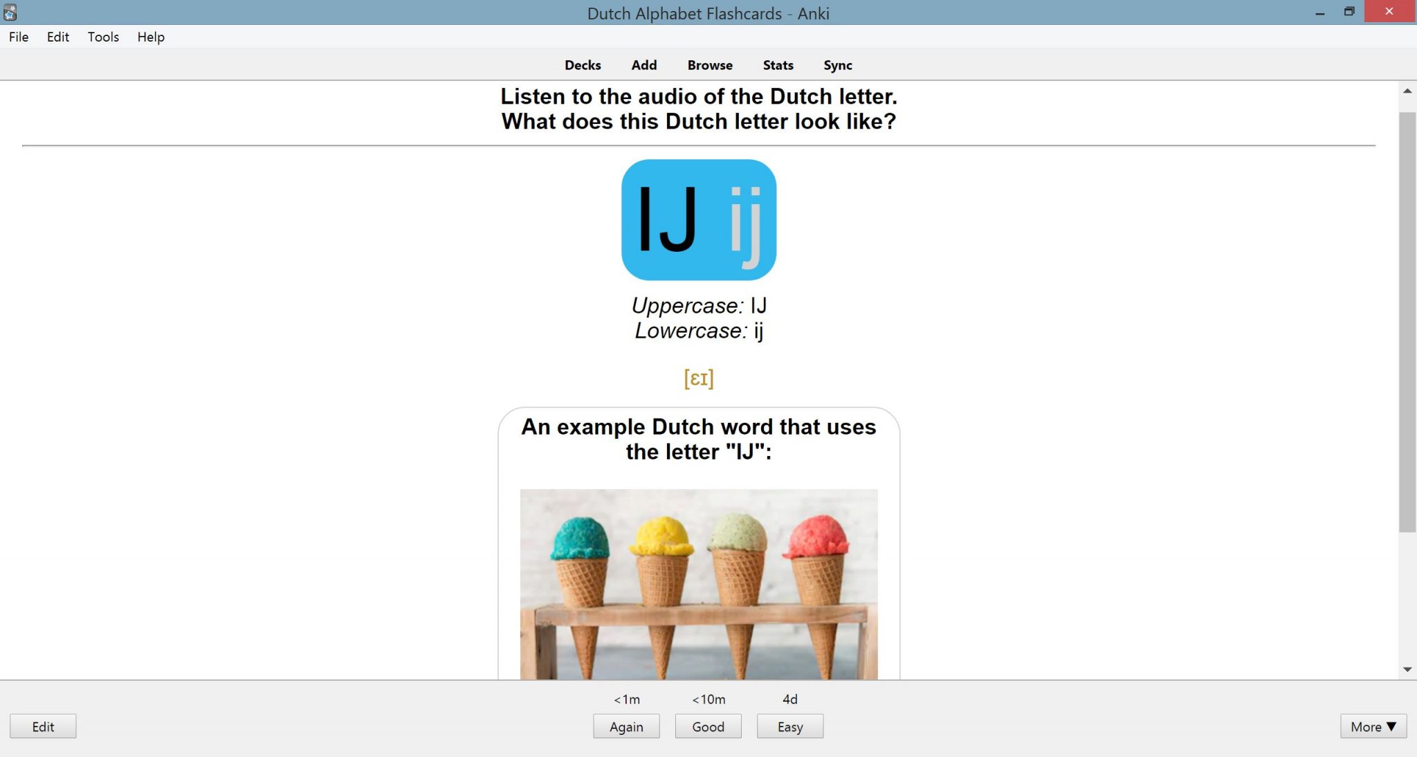Image resolution: width=1417 pixels, height=757 pixels.
Task: Click the Good review option
Action: click(708, 726)
